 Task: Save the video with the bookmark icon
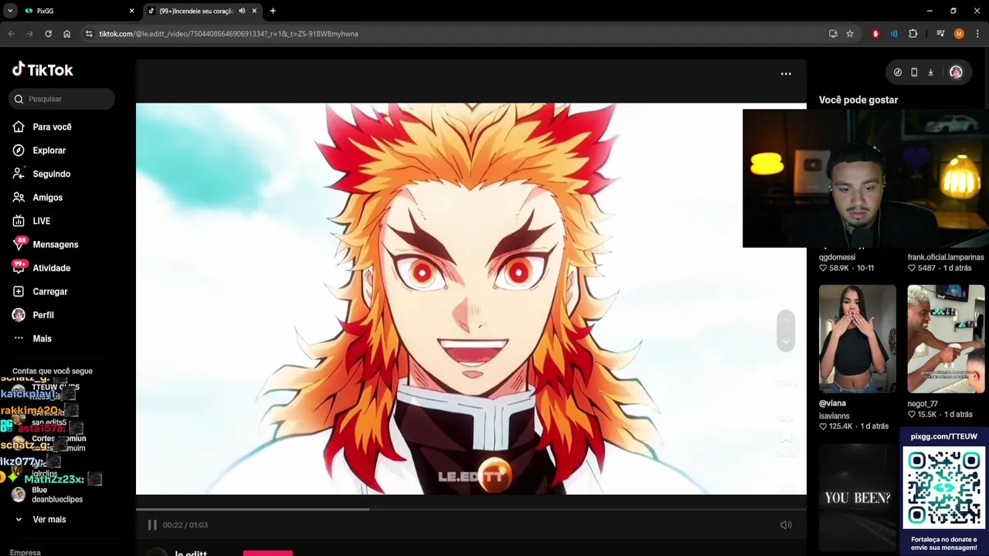(786, 437)
